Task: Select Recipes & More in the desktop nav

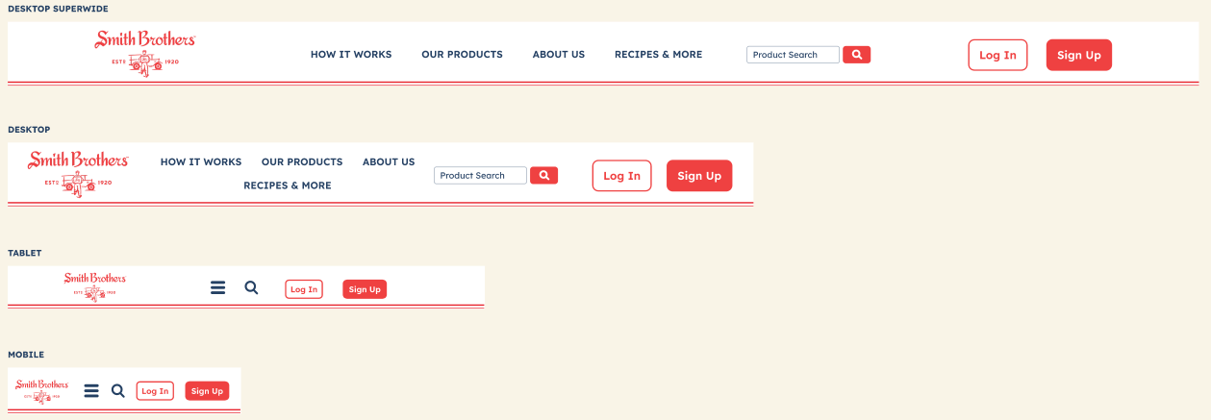Action: click(288, 185)
